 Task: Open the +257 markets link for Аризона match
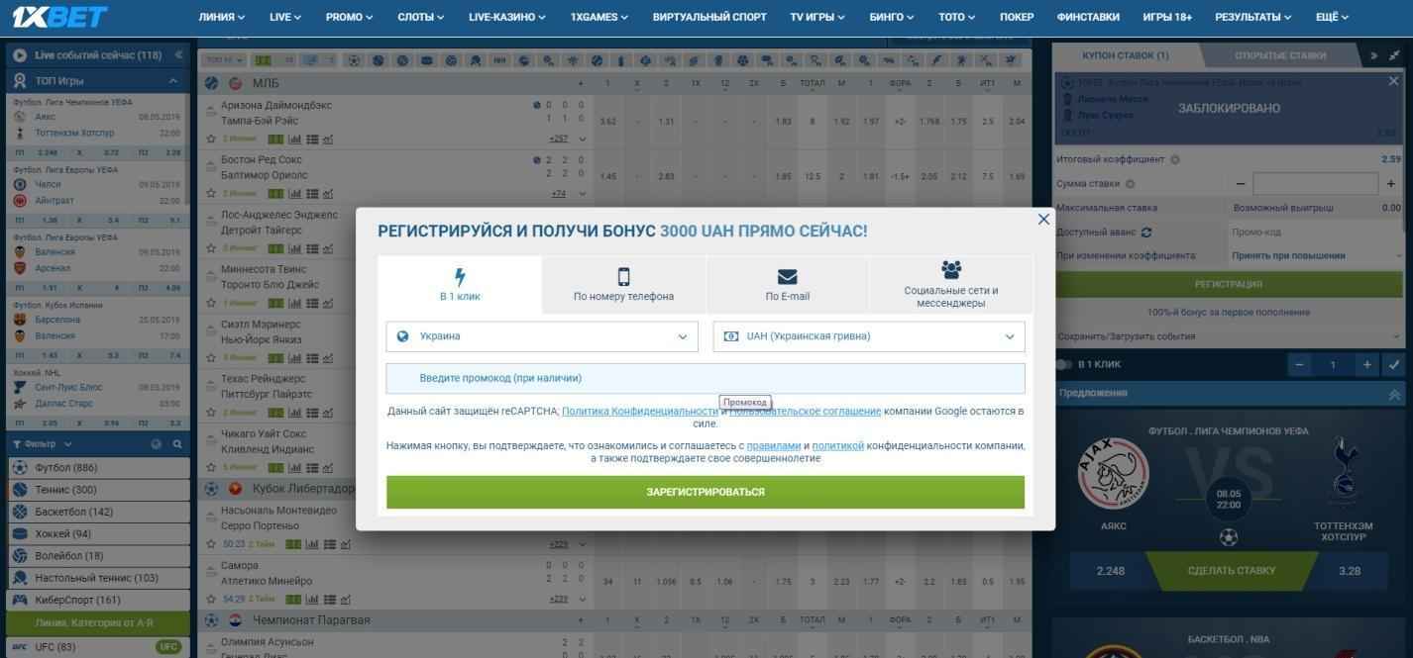click(x=558, y=139)
